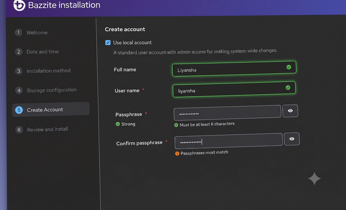Click the standard user account description text
The height and width of the screenshot is (210, 346).
195,52
